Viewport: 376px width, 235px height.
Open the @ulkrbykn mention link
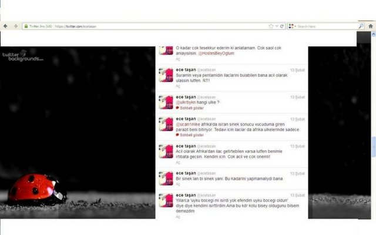click(x=188, y=102)
